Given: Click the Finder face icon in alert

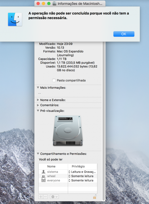Looking at the screenshot, I should [15, 19].
